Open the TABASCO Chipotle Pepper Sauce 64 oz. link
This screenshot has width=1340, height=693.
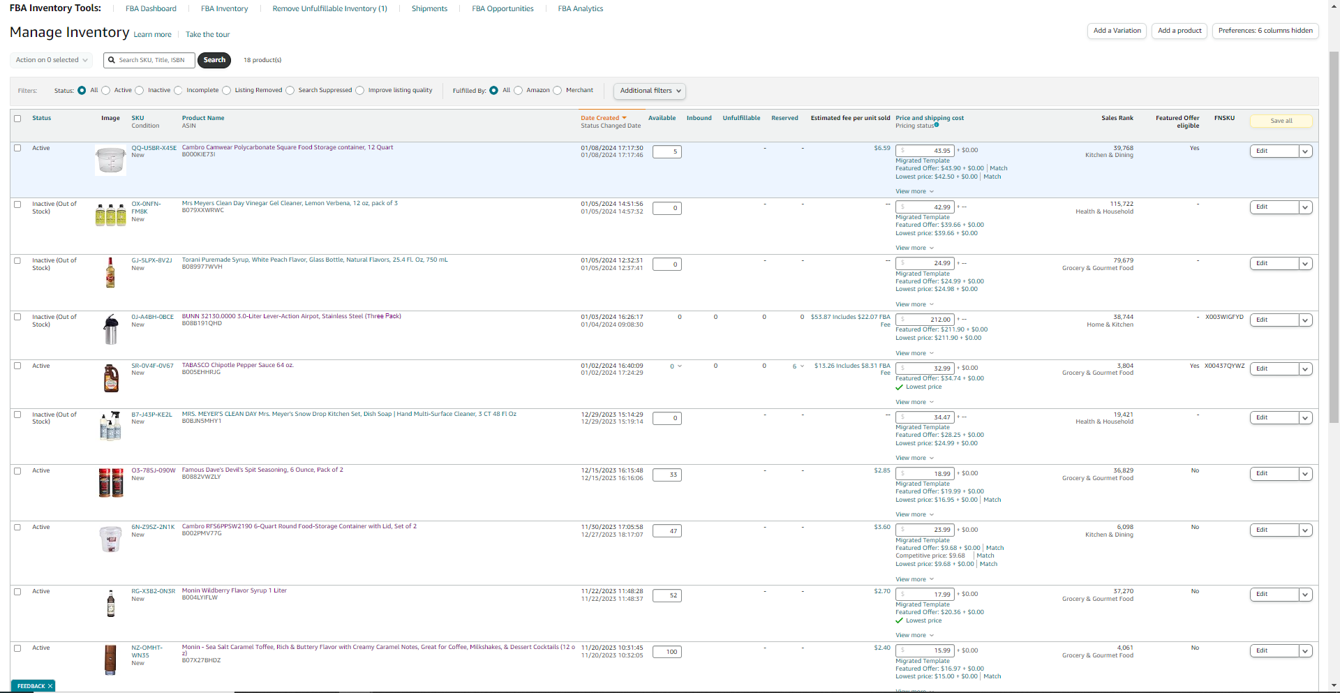coord(237,366)
